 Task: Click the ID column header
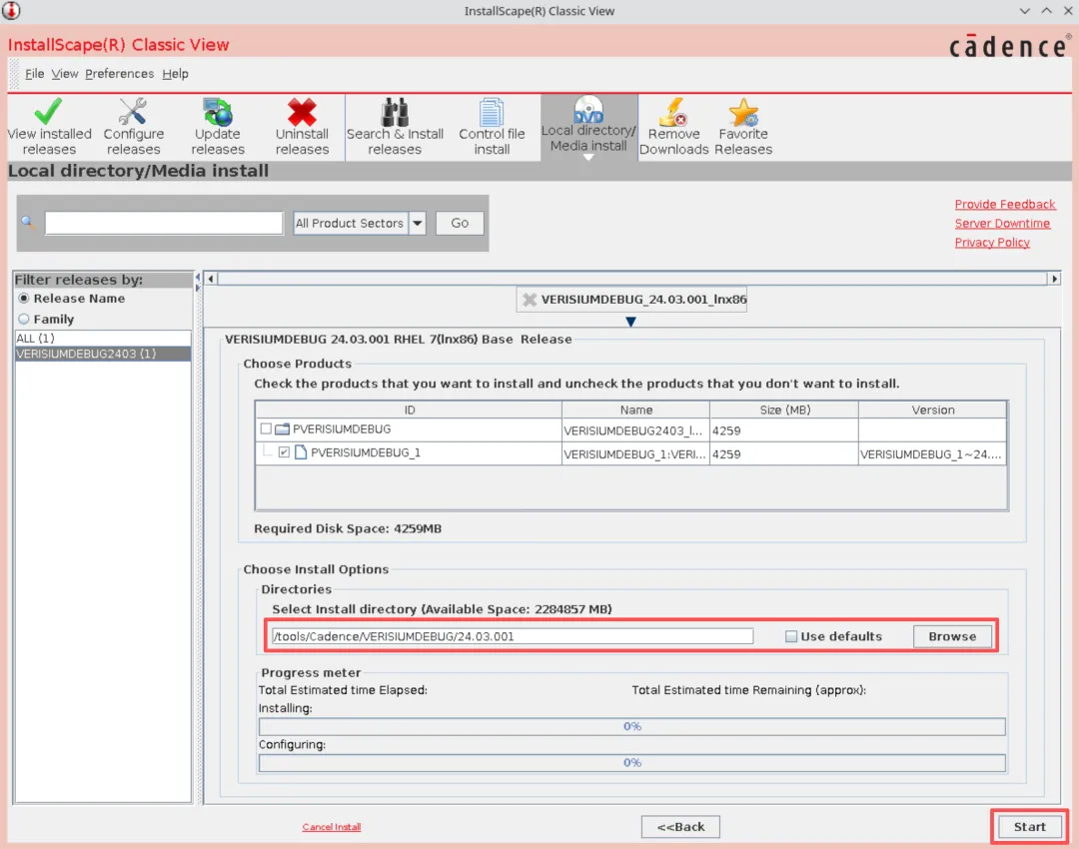pyautogui.click(x=409, y=411)
